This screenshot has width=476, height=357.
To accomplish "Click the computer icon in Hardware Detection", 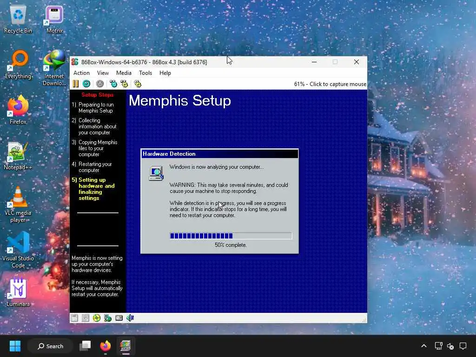I will [156, 173].
